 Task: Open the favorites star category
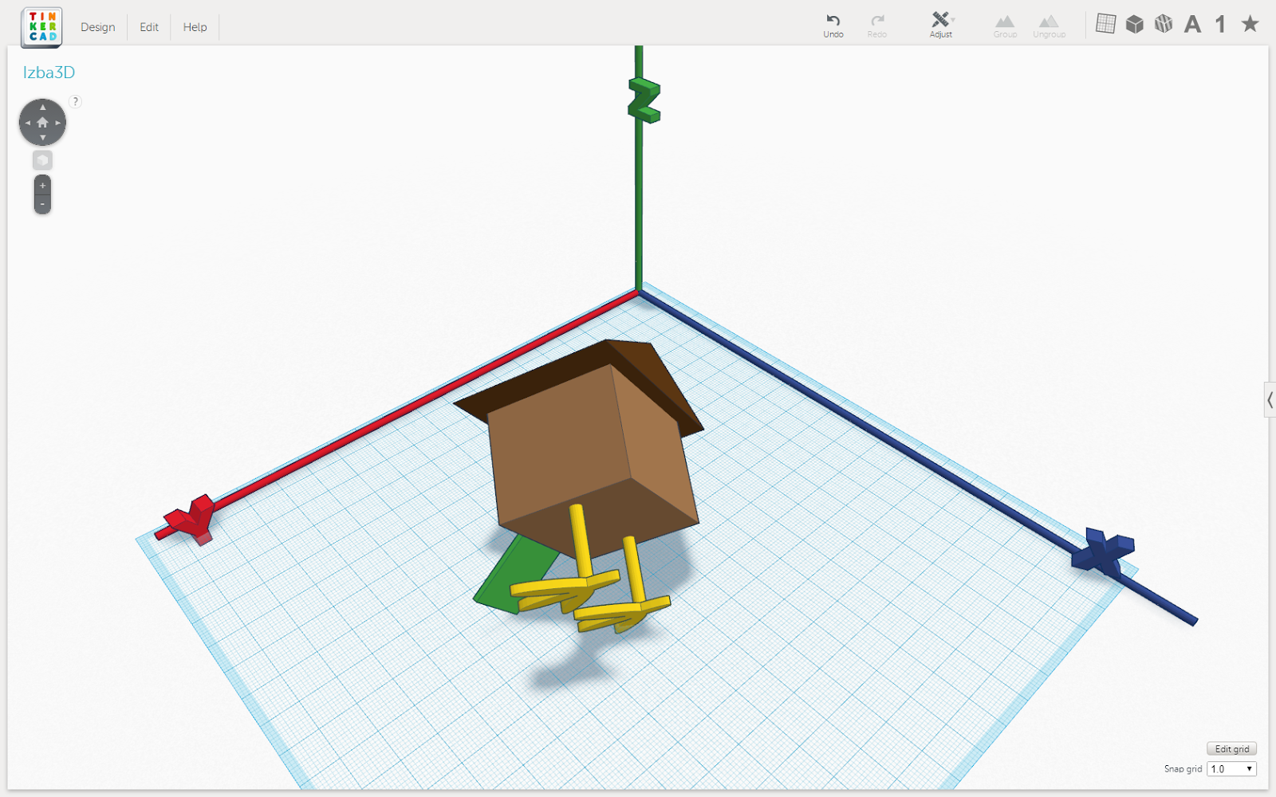(x=1250, y=24)
